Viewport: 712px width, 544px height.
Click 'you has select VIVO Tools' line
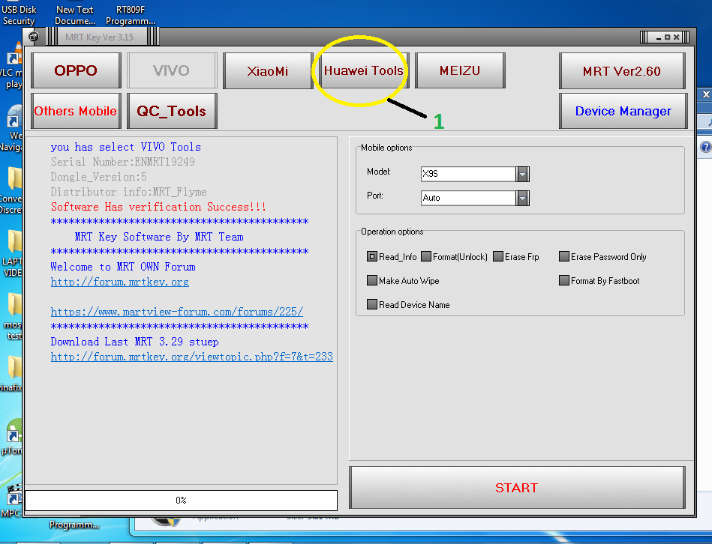pyautogui.click(x=126, y=147)
